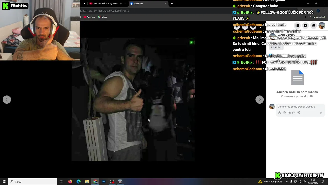The height and width of the screenshot is (185, 328).
Task: Show hidden system tray icons
Action: 287,182
